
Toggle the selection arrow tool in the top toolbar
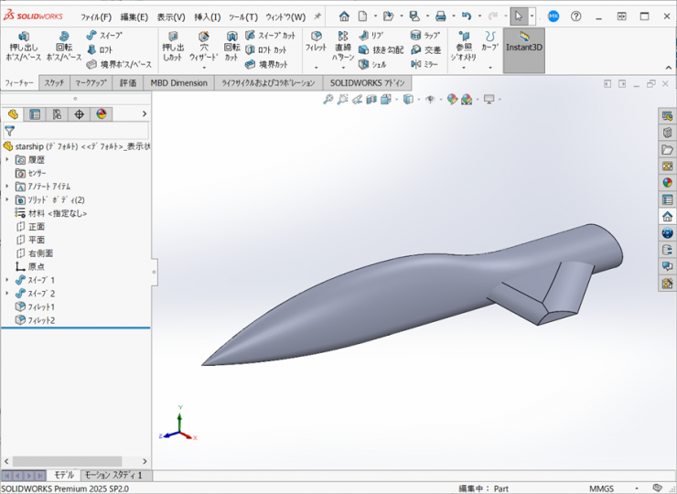pyautogui.click(x=518, y=16)
